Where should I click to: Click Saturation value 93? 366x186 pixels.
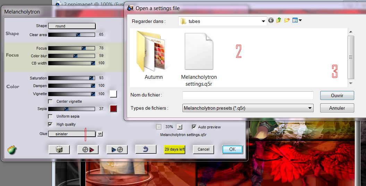coord(101,78)
